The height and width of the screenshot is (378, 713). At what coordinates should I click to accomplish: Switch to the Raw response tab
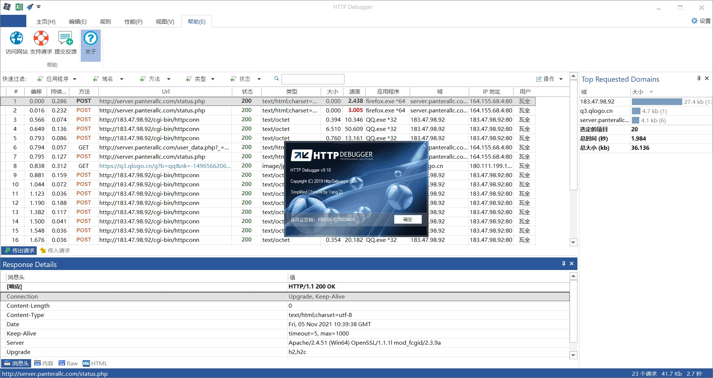[x=68, y=363]
